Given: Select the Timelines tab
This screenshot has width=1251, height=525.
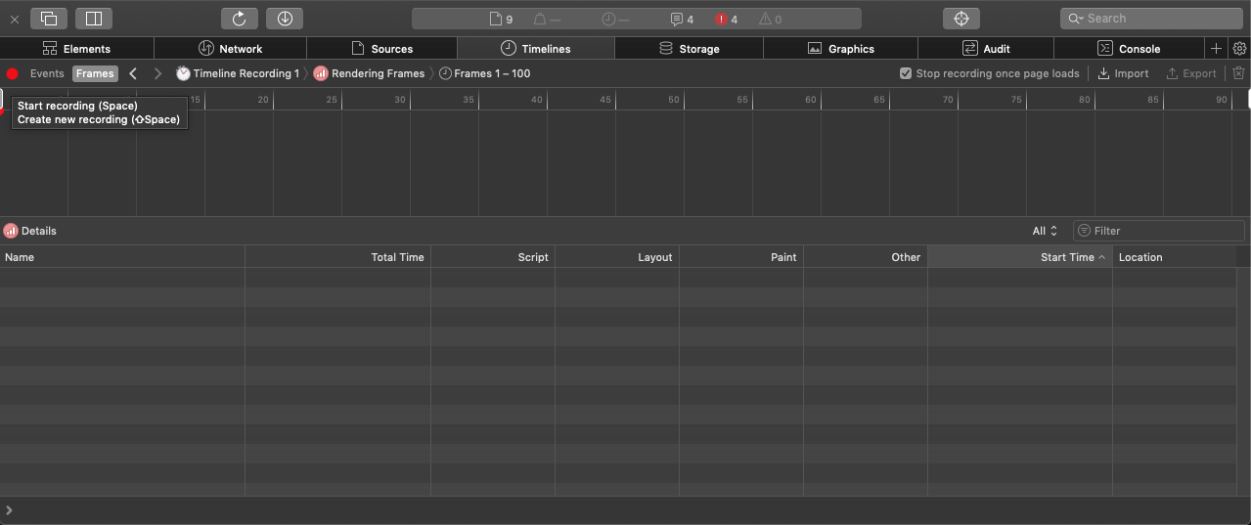Looking at the screenshot, I should pyautogui.click(x=536, y=49).
